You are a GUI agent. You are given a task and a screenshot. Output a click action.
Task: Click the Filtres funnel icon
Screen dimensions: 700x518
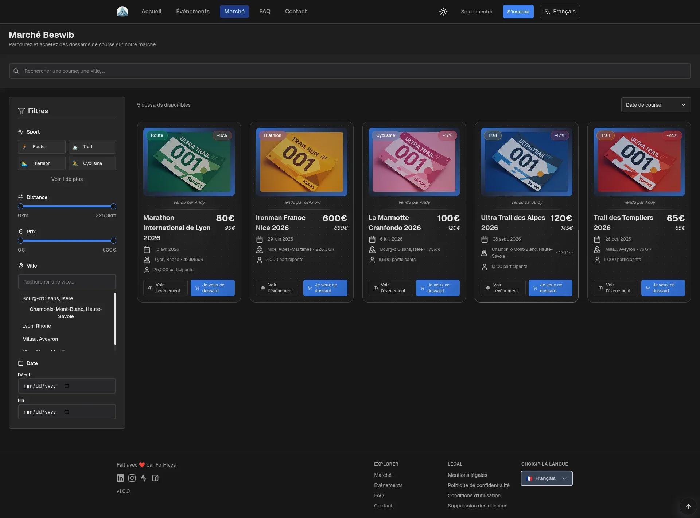[x=22, y=111]
